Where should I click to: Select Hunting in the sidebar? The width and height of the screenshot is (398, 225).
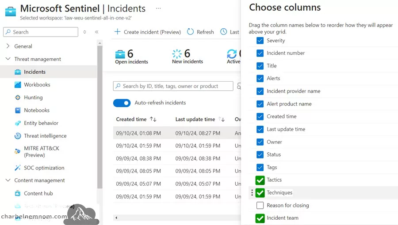49,97
